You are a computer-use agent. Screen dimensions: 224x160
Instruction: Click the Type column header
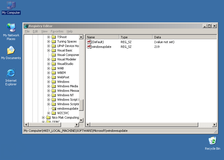click(136, 37)
